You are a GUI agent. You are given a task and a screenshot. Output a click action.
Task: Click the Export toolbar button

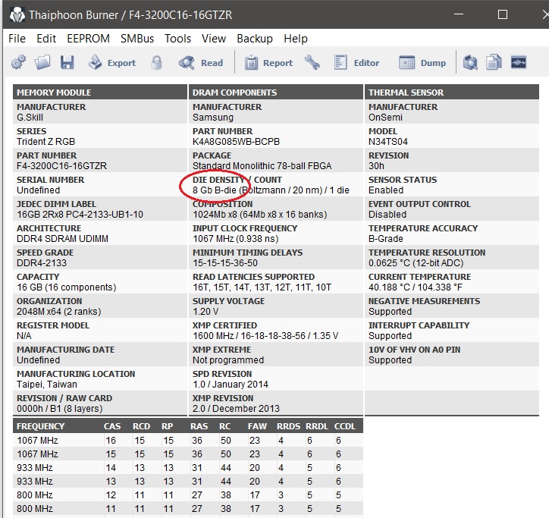click(x=112, y=63)
